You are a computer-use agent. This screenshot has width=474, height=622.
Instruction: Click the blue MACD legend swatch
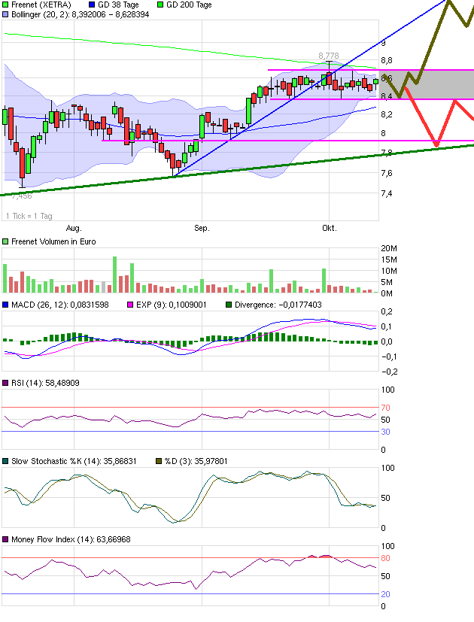point(5,305)
